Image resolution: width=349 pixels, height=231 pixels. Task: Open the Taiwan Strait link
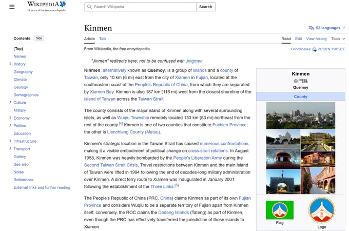click(151, 99)
